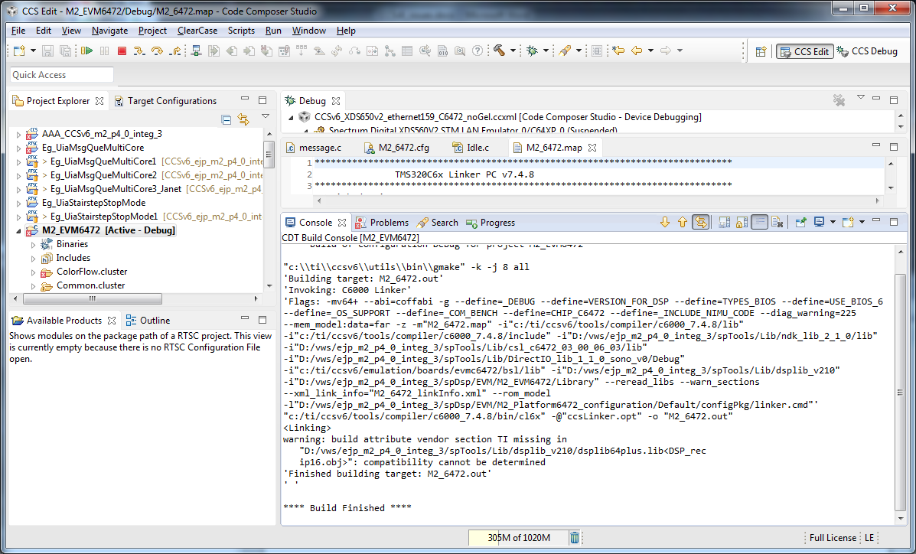Click the Suspend pause toolbar icon
The image size is (916, 554).
(105, 51)
